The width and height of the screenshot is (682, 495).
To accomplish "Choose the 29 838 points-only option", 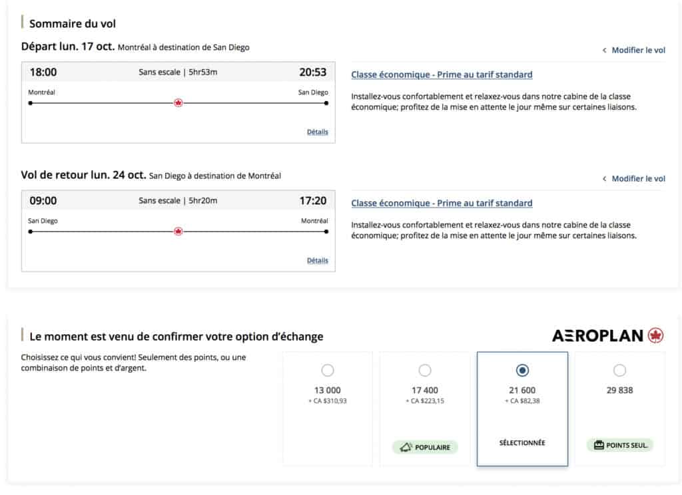I will 619,371.
